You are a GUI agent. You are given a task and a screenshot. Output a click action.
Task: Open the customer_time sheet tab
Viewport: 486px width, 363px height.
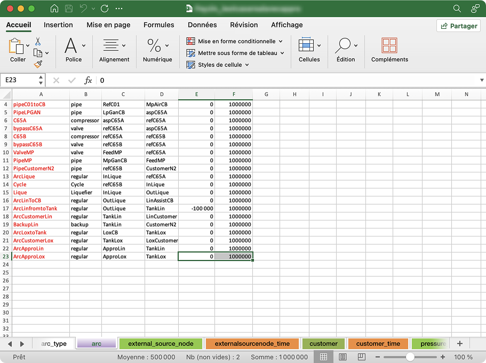(378, 344)
